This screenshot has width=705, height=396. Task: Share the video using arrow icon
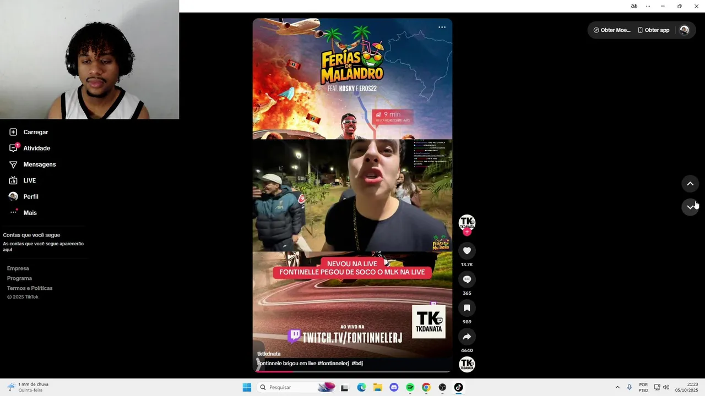pyautogui.click(x=467, y=337)
